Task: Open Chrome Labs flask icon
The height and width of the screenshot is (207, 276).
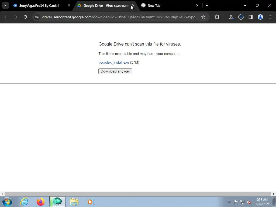Action: tap(231, 17)
